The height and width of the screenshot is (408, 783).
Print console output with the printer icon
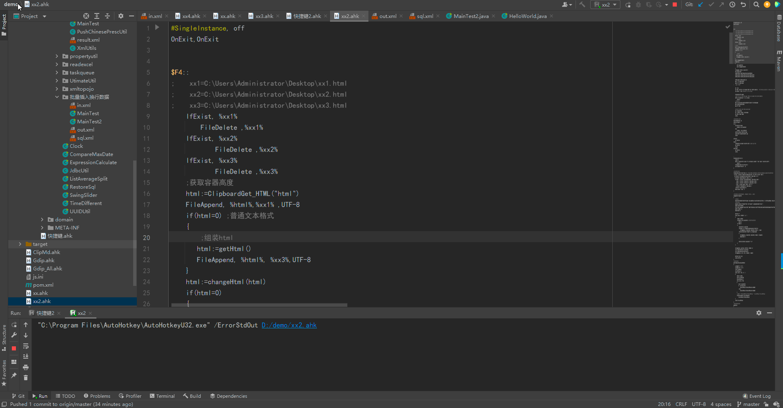click(x=26, y=367)
